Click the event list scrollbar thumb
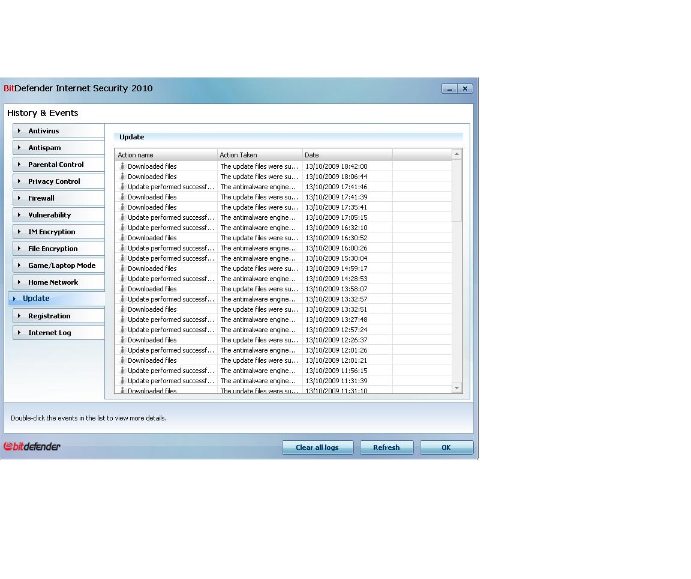Viewport: 691px width, 579px height. [x=456, y=190]
